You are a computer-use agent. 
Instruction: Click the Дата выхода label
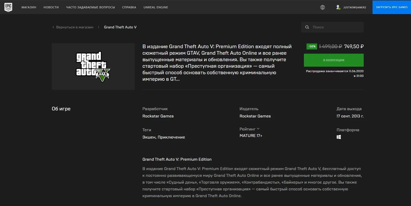[x=349, y=109]
